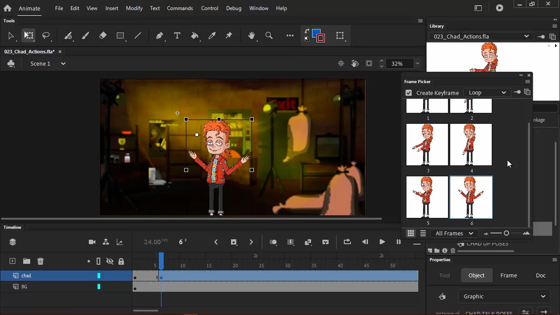
Task: Open the Modify menu
Action: pyautogui.click(x=134, y=8)
